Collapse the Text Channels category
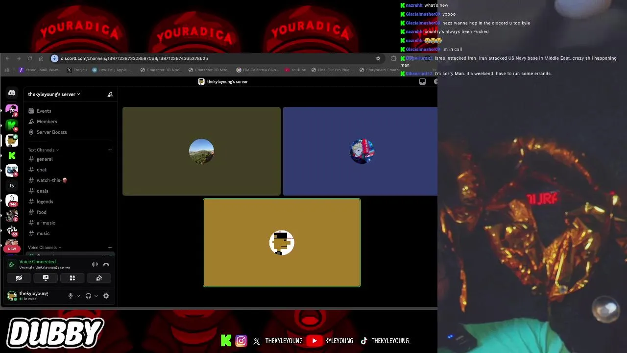This screenshot has height=353, width=627. click(43, 150)
